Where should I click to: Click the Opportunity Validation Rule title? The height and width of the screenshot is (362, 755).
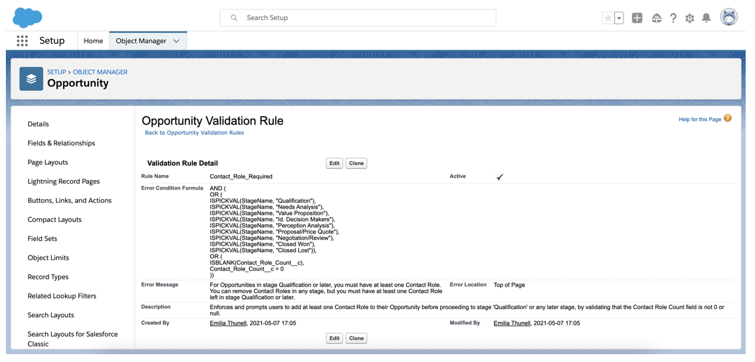(213, 121)
